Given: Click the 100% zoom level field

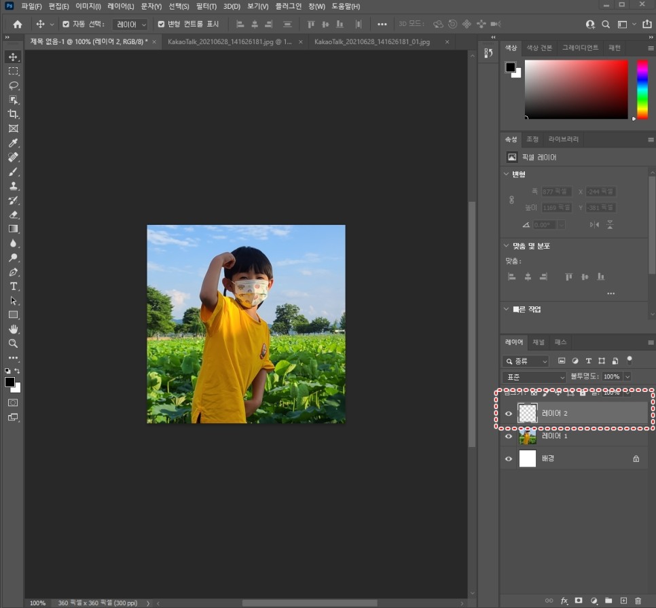Looking at the screenshot, I should coord(37,603).
